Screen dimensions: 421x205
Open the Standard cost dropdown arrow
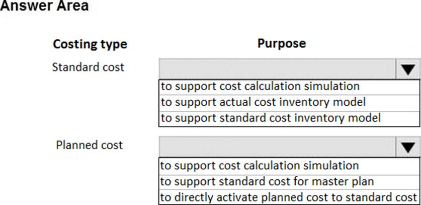coord(407,69)
